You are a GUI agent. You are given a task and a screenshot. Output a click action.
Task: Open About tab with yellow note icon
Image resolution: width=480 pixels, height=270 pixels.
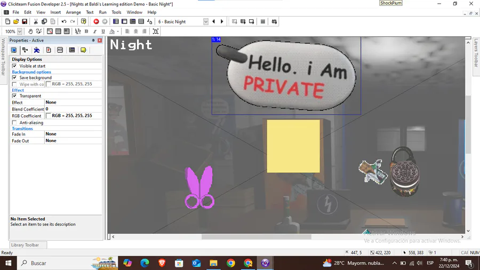[83, 50]
